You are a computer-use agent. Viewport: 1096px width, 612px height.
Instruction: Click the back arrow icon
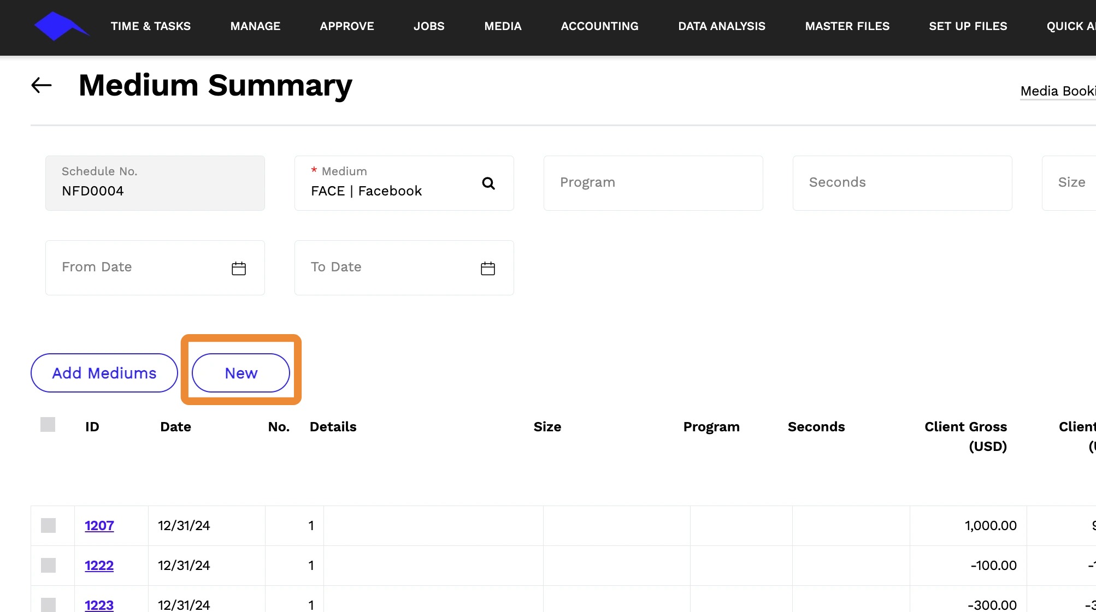42,85
